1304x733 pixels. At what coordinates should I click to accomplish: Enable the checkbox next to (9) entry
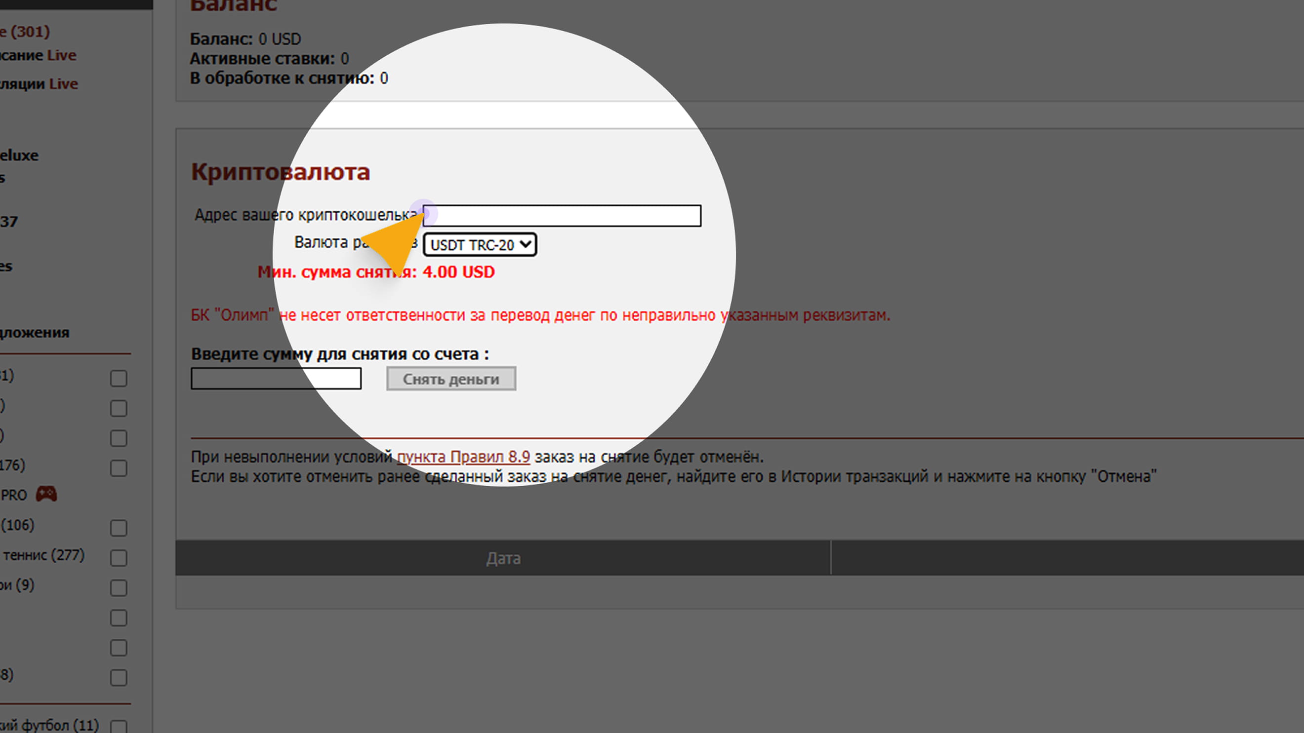(x=119, y=588)
